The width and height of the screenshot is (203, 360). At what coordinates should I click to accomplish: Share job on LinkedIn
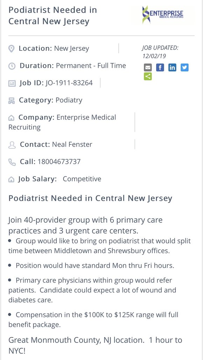(172, 67)
